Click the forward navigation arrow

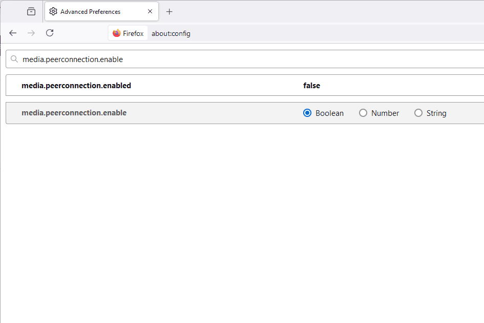point(31,33)
